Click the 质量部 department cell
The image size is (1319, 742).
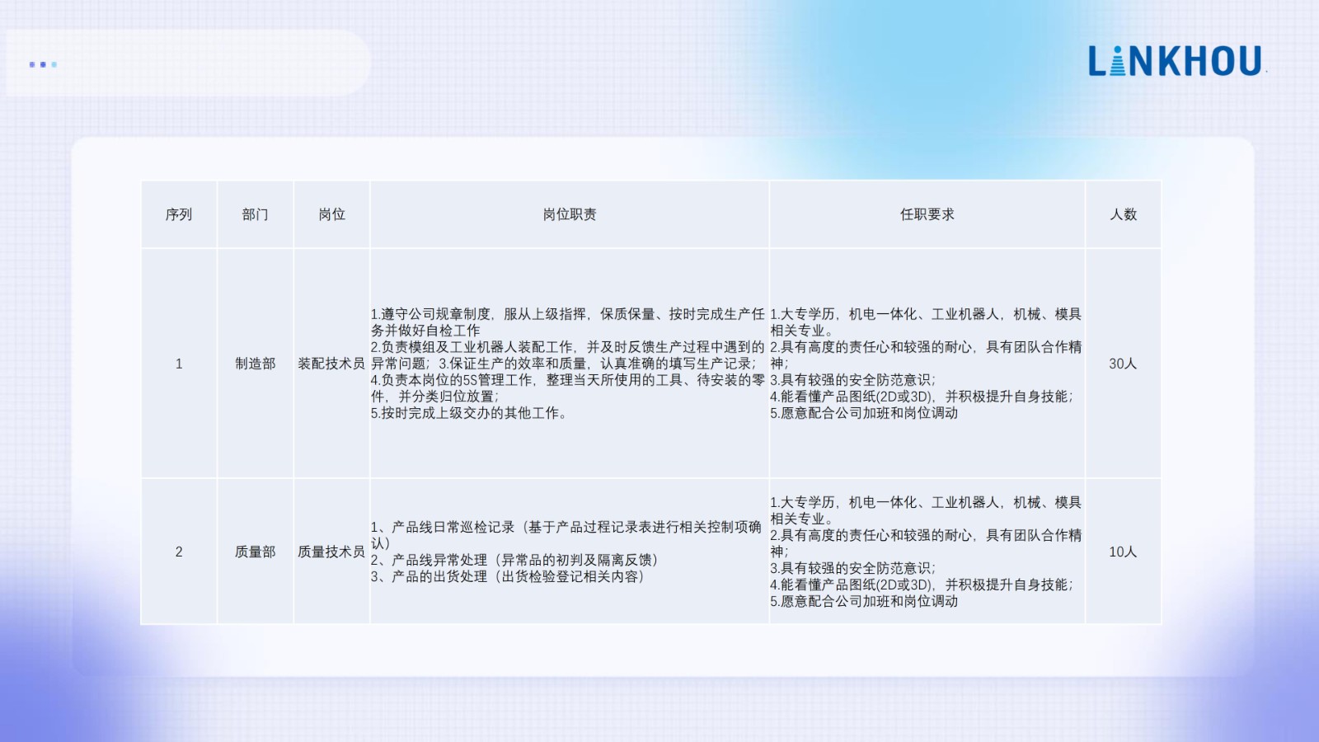pos(256,551)
